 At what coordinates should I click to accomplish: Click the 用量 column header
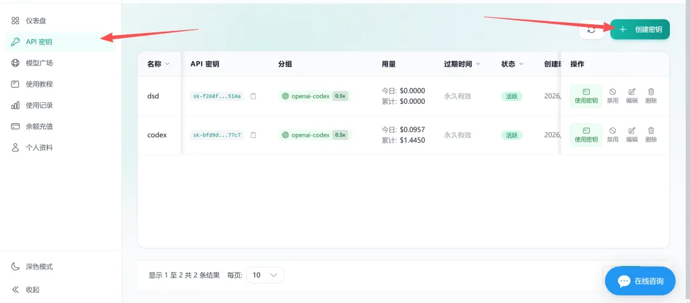[389, 64]
